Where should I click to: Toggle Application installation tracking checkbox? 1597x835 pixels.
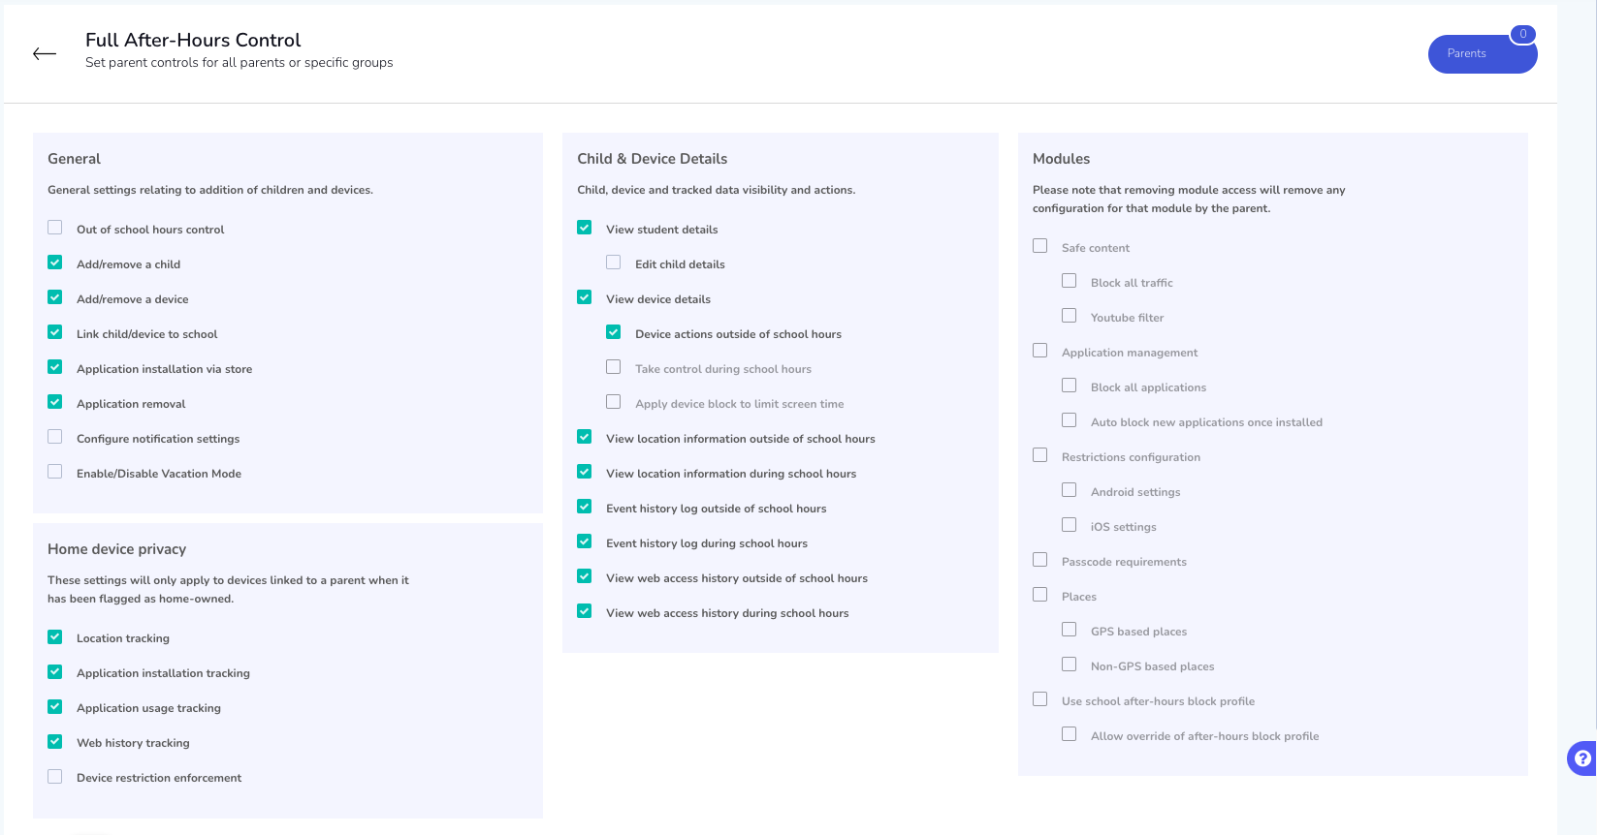55,671
